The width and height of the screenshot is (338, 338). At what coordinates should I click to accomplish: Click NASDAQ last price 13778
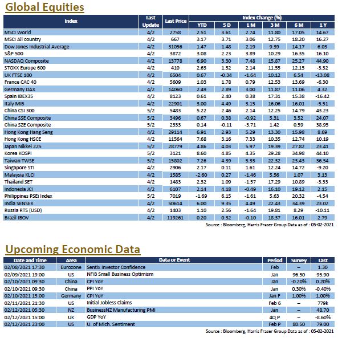(175, 61)
